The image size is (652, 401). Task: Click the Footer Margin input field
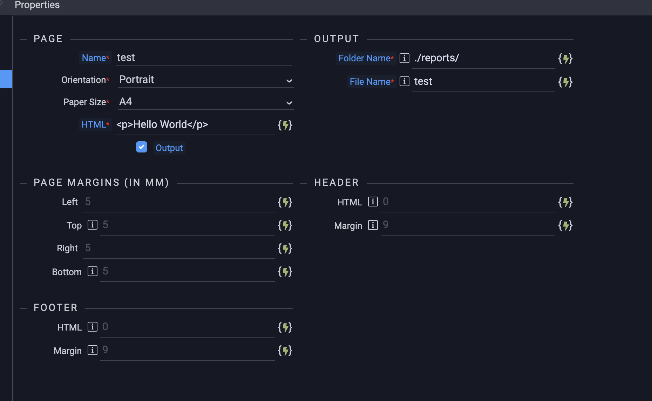(187, 350)
